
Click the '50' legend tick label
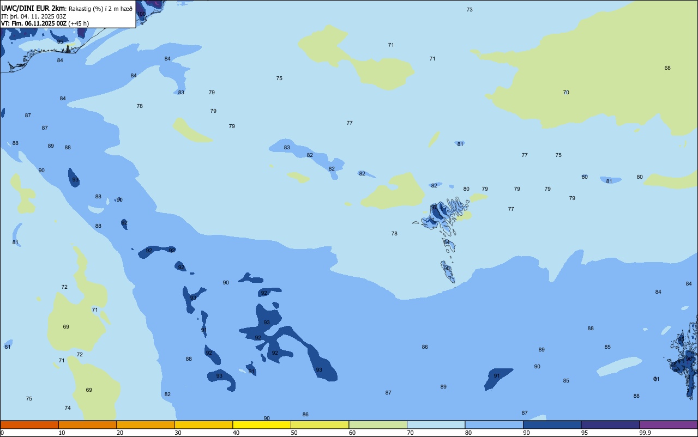(294, 433)
